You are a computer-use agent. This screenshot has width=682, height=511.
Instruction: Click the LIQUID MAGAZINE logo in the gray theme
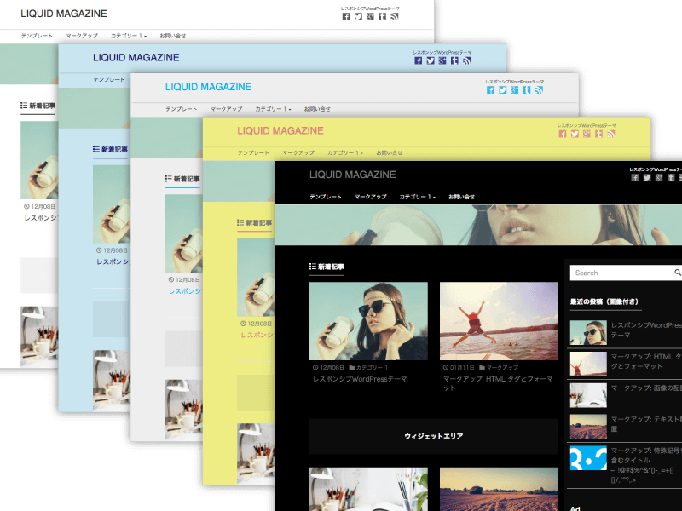[x=208, y=87]
